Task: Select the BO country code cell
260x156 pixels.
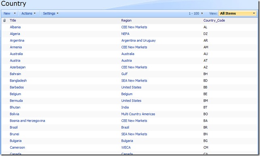Action: [205, 114]
